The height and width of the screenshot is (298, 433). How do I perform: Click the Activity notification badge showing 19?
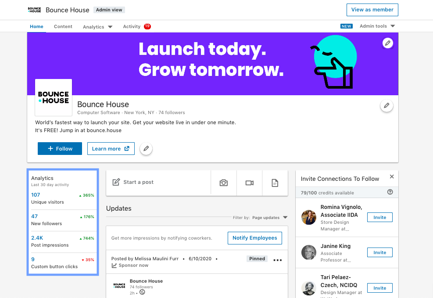[147, 26]
